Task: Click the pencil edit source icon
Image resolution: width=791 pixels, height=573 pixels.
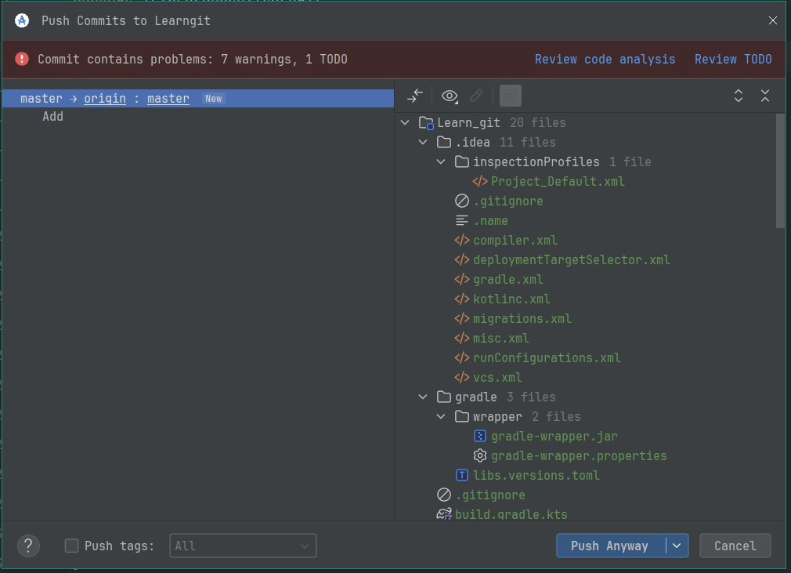Action: (x=476, y=96)
